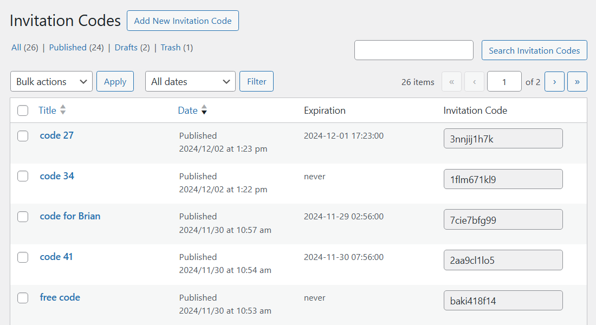This screenshot has height=325, width=596.
Task: Open the All dates dropdown
Action: click(190, 81)
